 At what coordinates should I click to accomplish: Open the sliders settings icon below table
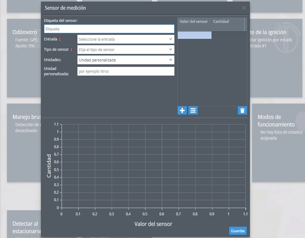193,110
